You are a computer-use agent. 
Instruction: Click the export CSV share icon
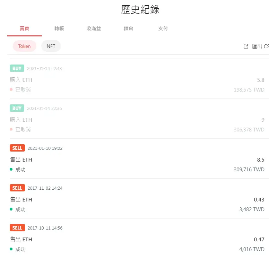click(x=246, y=46)
